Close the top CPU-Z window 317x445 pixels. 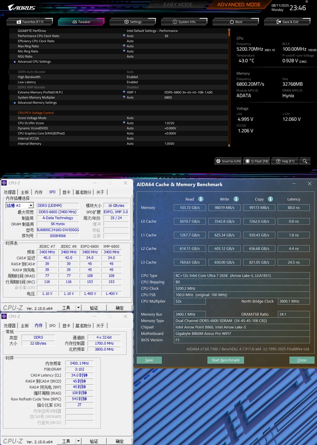(x=126, y=183)
